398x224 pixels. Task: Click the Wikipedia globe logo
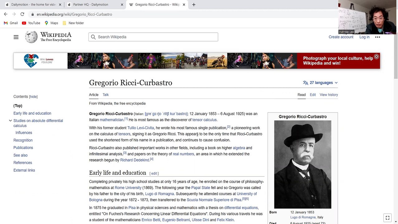[x=31, y=37]
